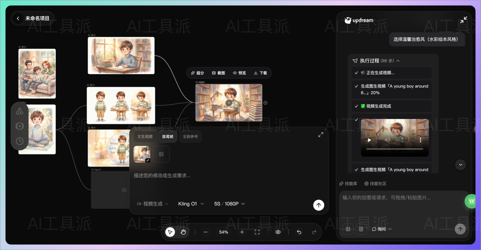Open the 5S / 1080P settings dropdown
Viewport: 481px width, 250px height.
(229, 204)
